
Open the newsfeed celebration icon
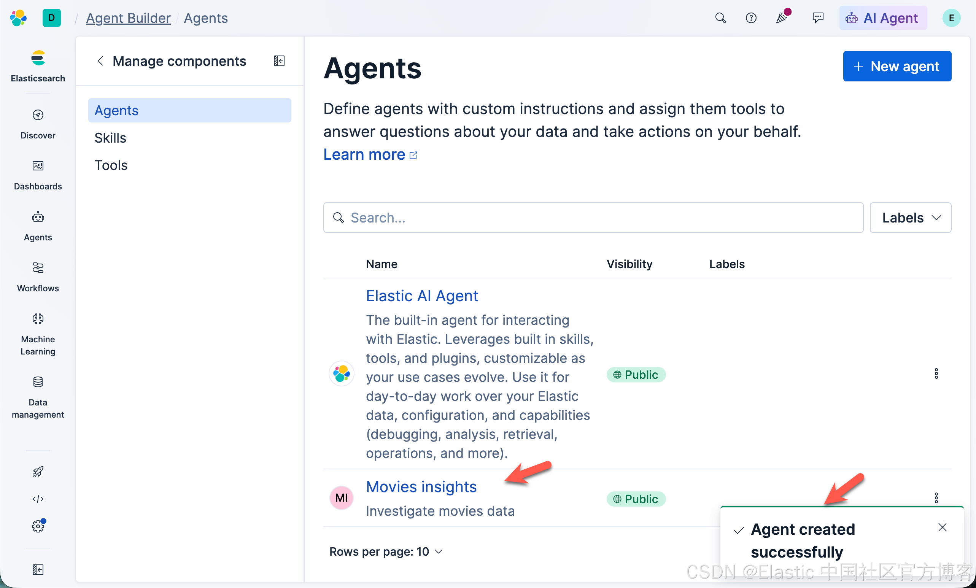pos(782,18)
